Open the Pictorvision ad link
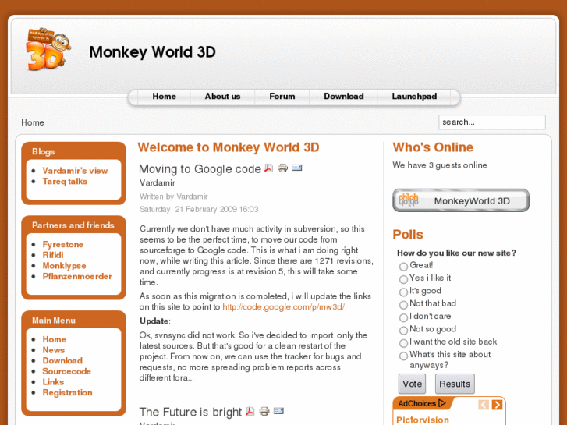567x425 pixels. coord(423,420)
